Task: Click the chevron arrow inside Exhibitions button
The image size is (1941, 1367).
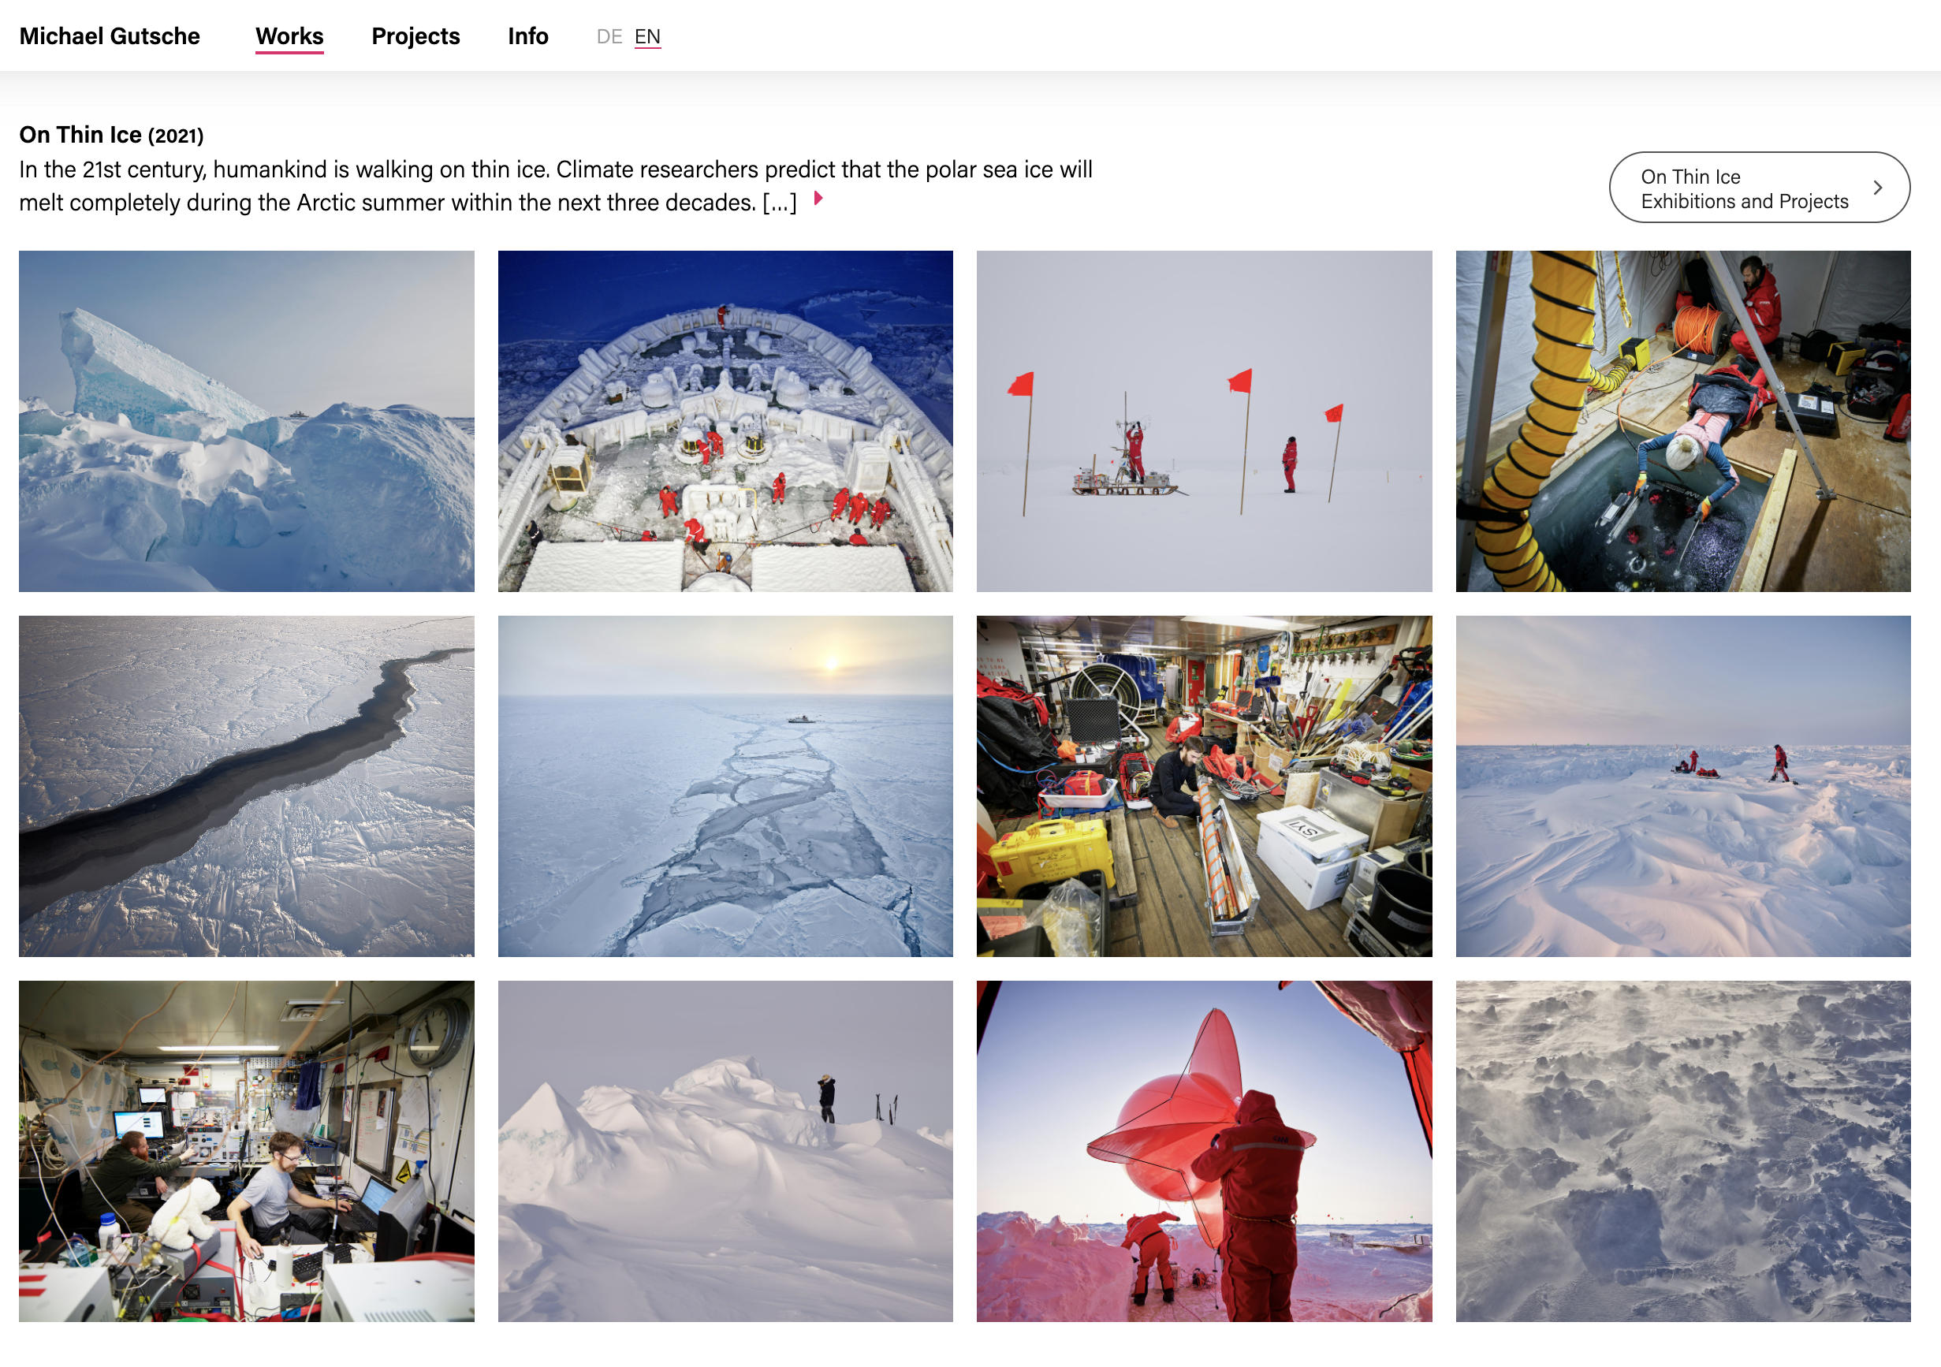Action: [1878, 188]
